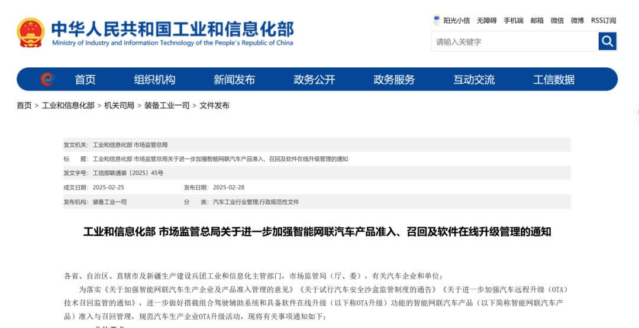The image size is (639, 328).
Task: Open the 手机端 mobile version link
Action: click(x=513, y=21)
